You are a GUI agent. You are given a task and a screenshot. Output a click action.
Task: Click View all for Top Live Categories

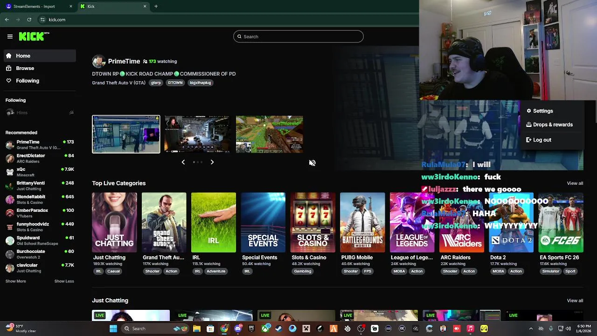(575, 183)
